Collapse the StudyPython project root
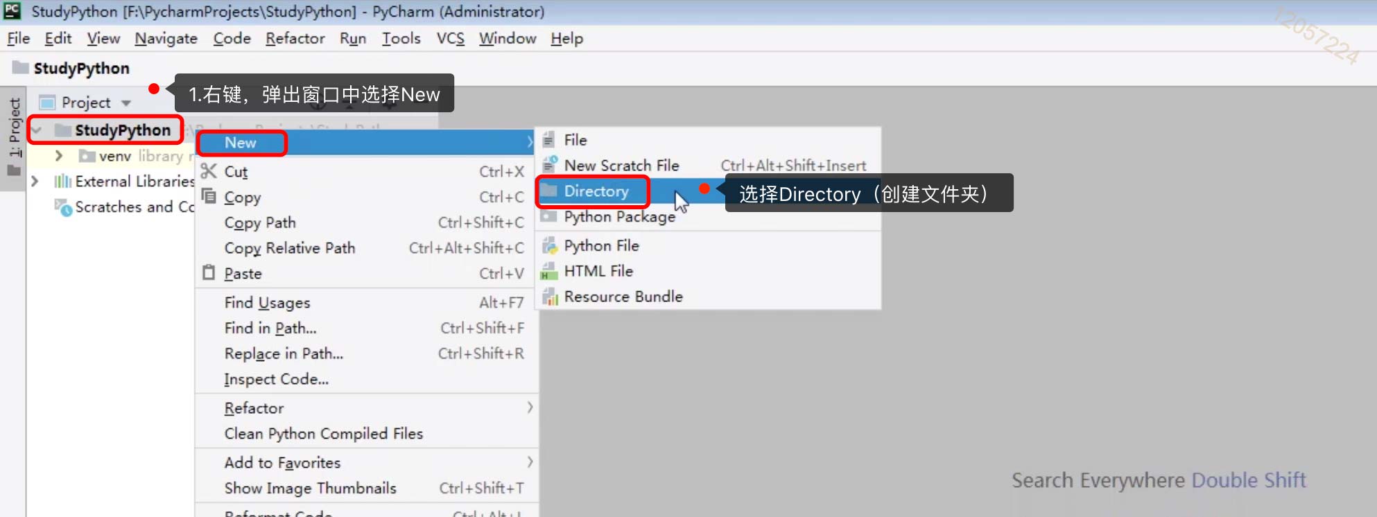This screenshot has width=1377, height=517. (37, 130)
